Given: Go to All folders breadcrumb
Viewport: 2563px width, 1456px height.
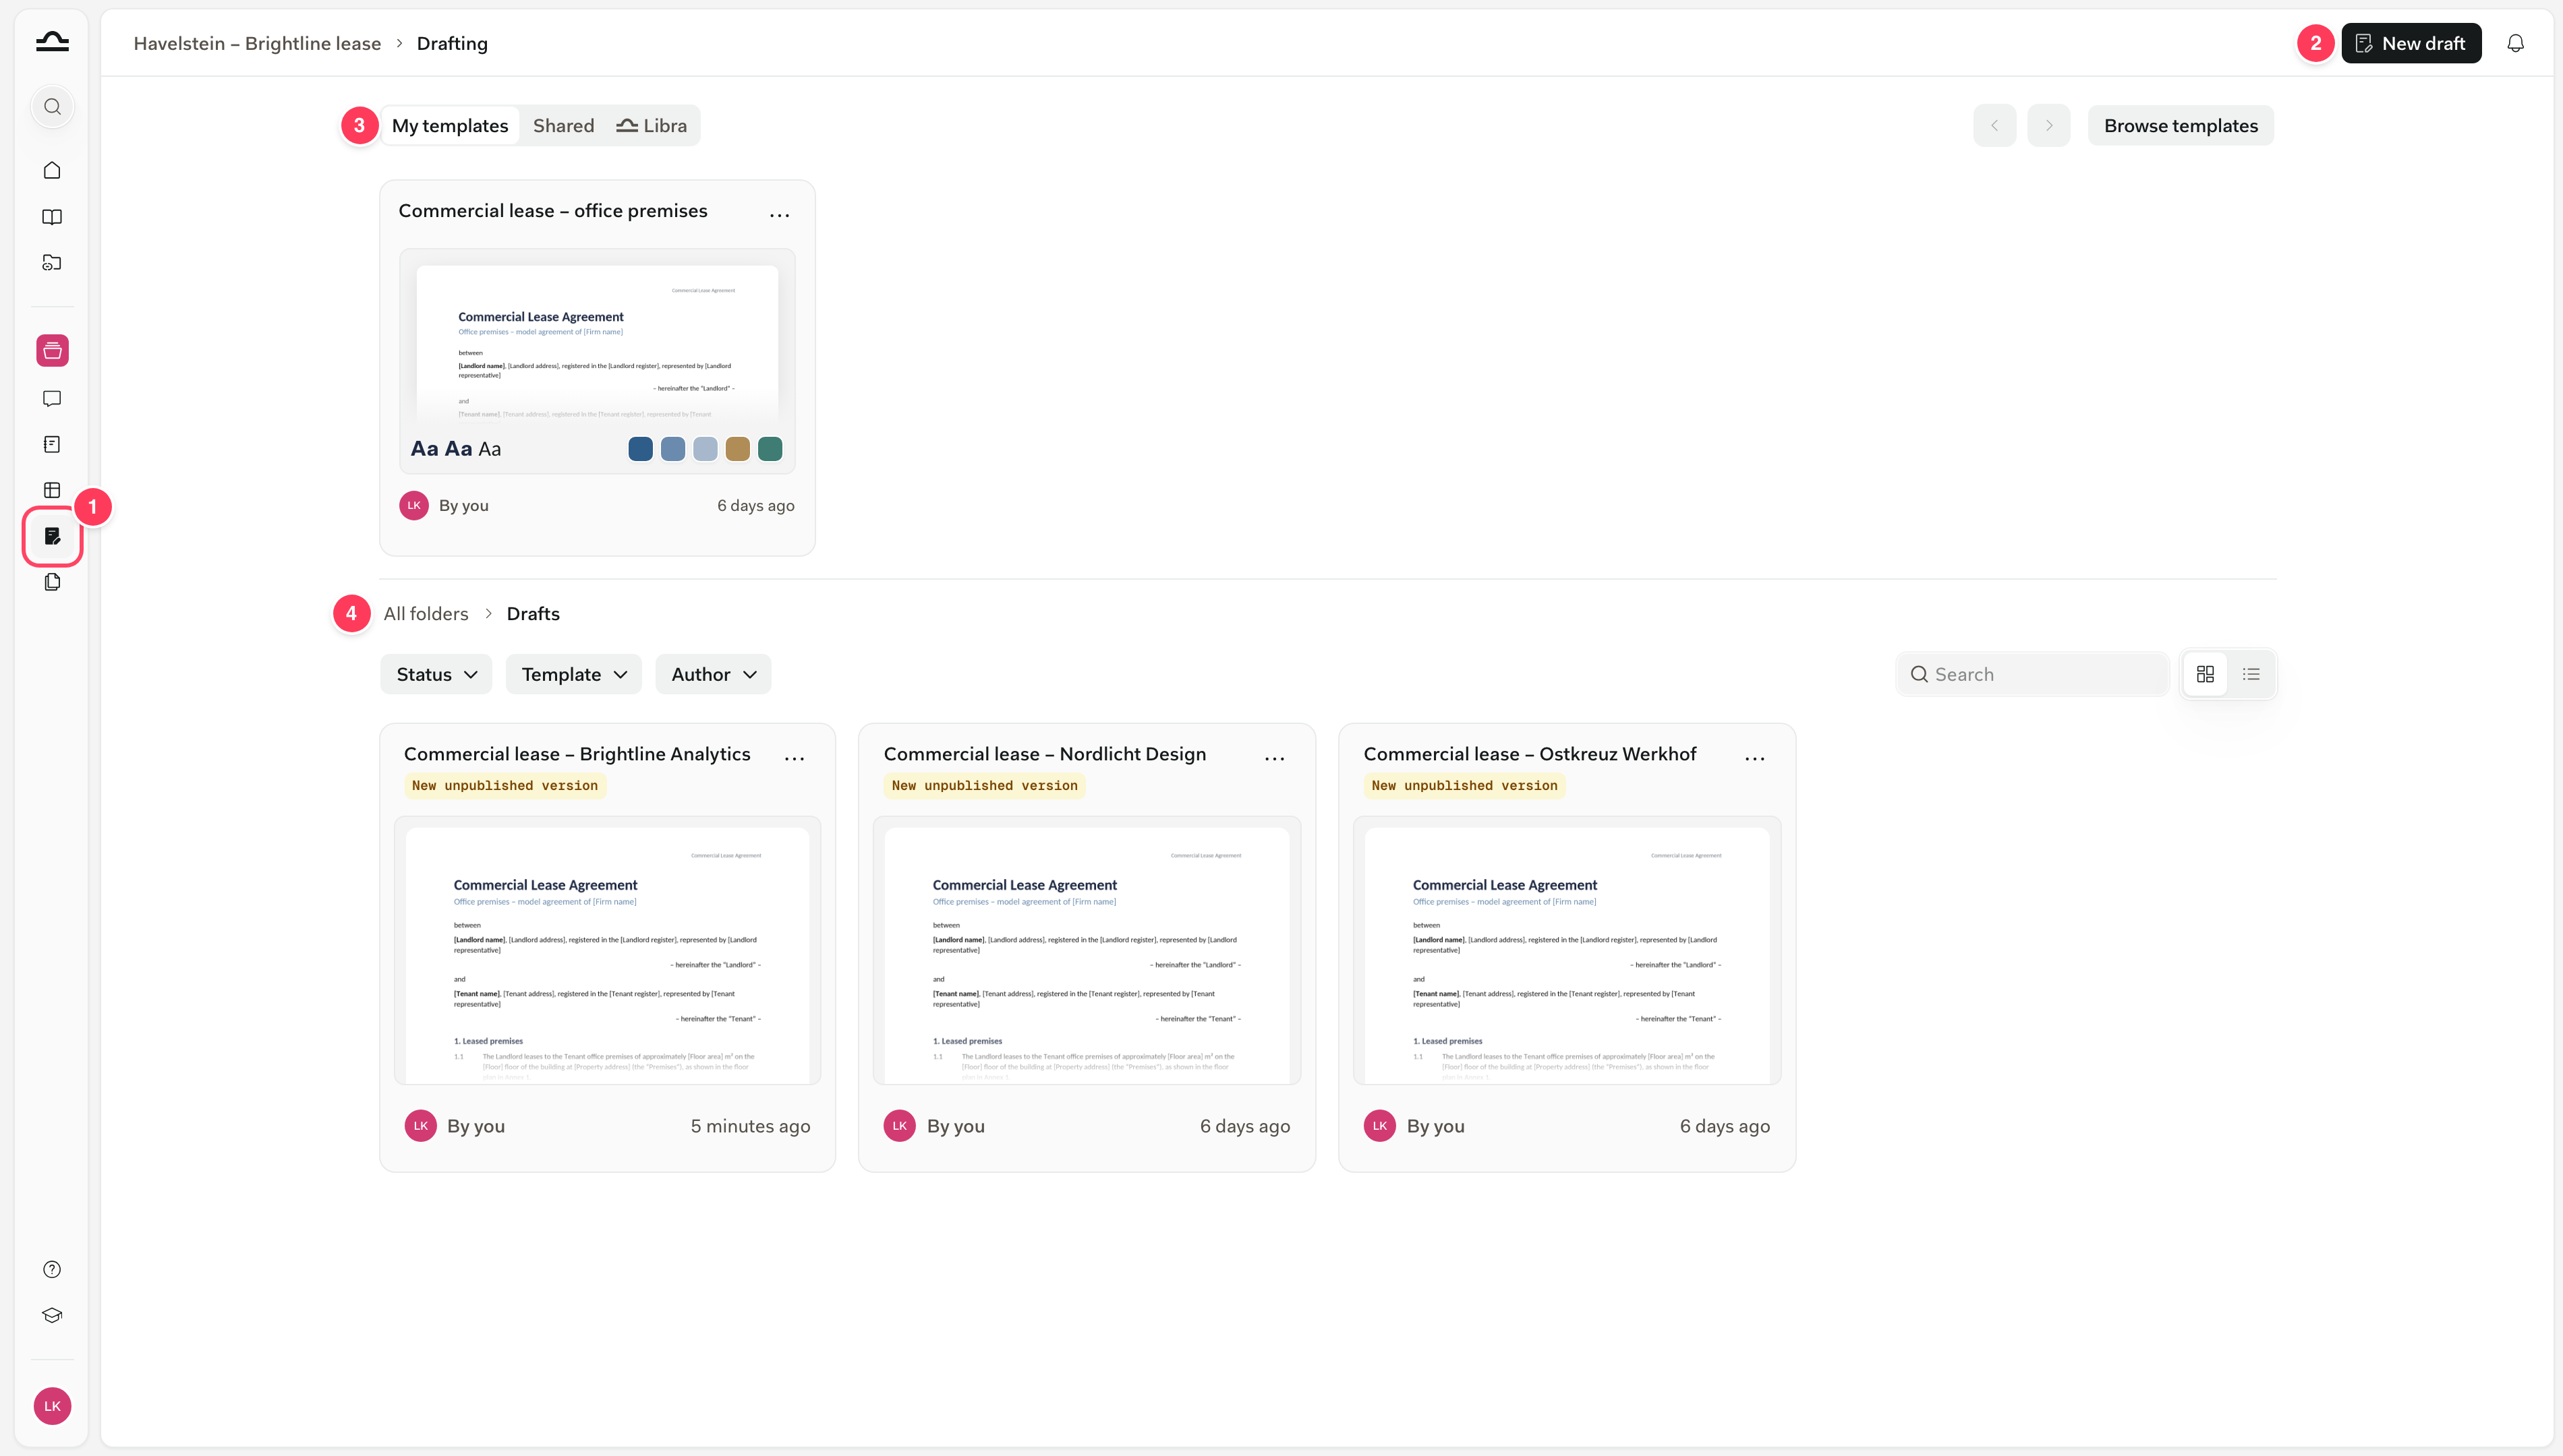Looking at the screenshot, I should pyautogui.click(x=426, y=614).
